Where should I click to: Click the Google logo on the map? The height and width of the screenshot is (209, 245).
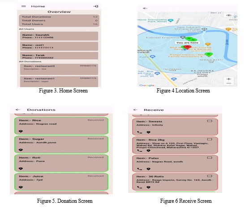pyautogui.click(x=147, y=85)
